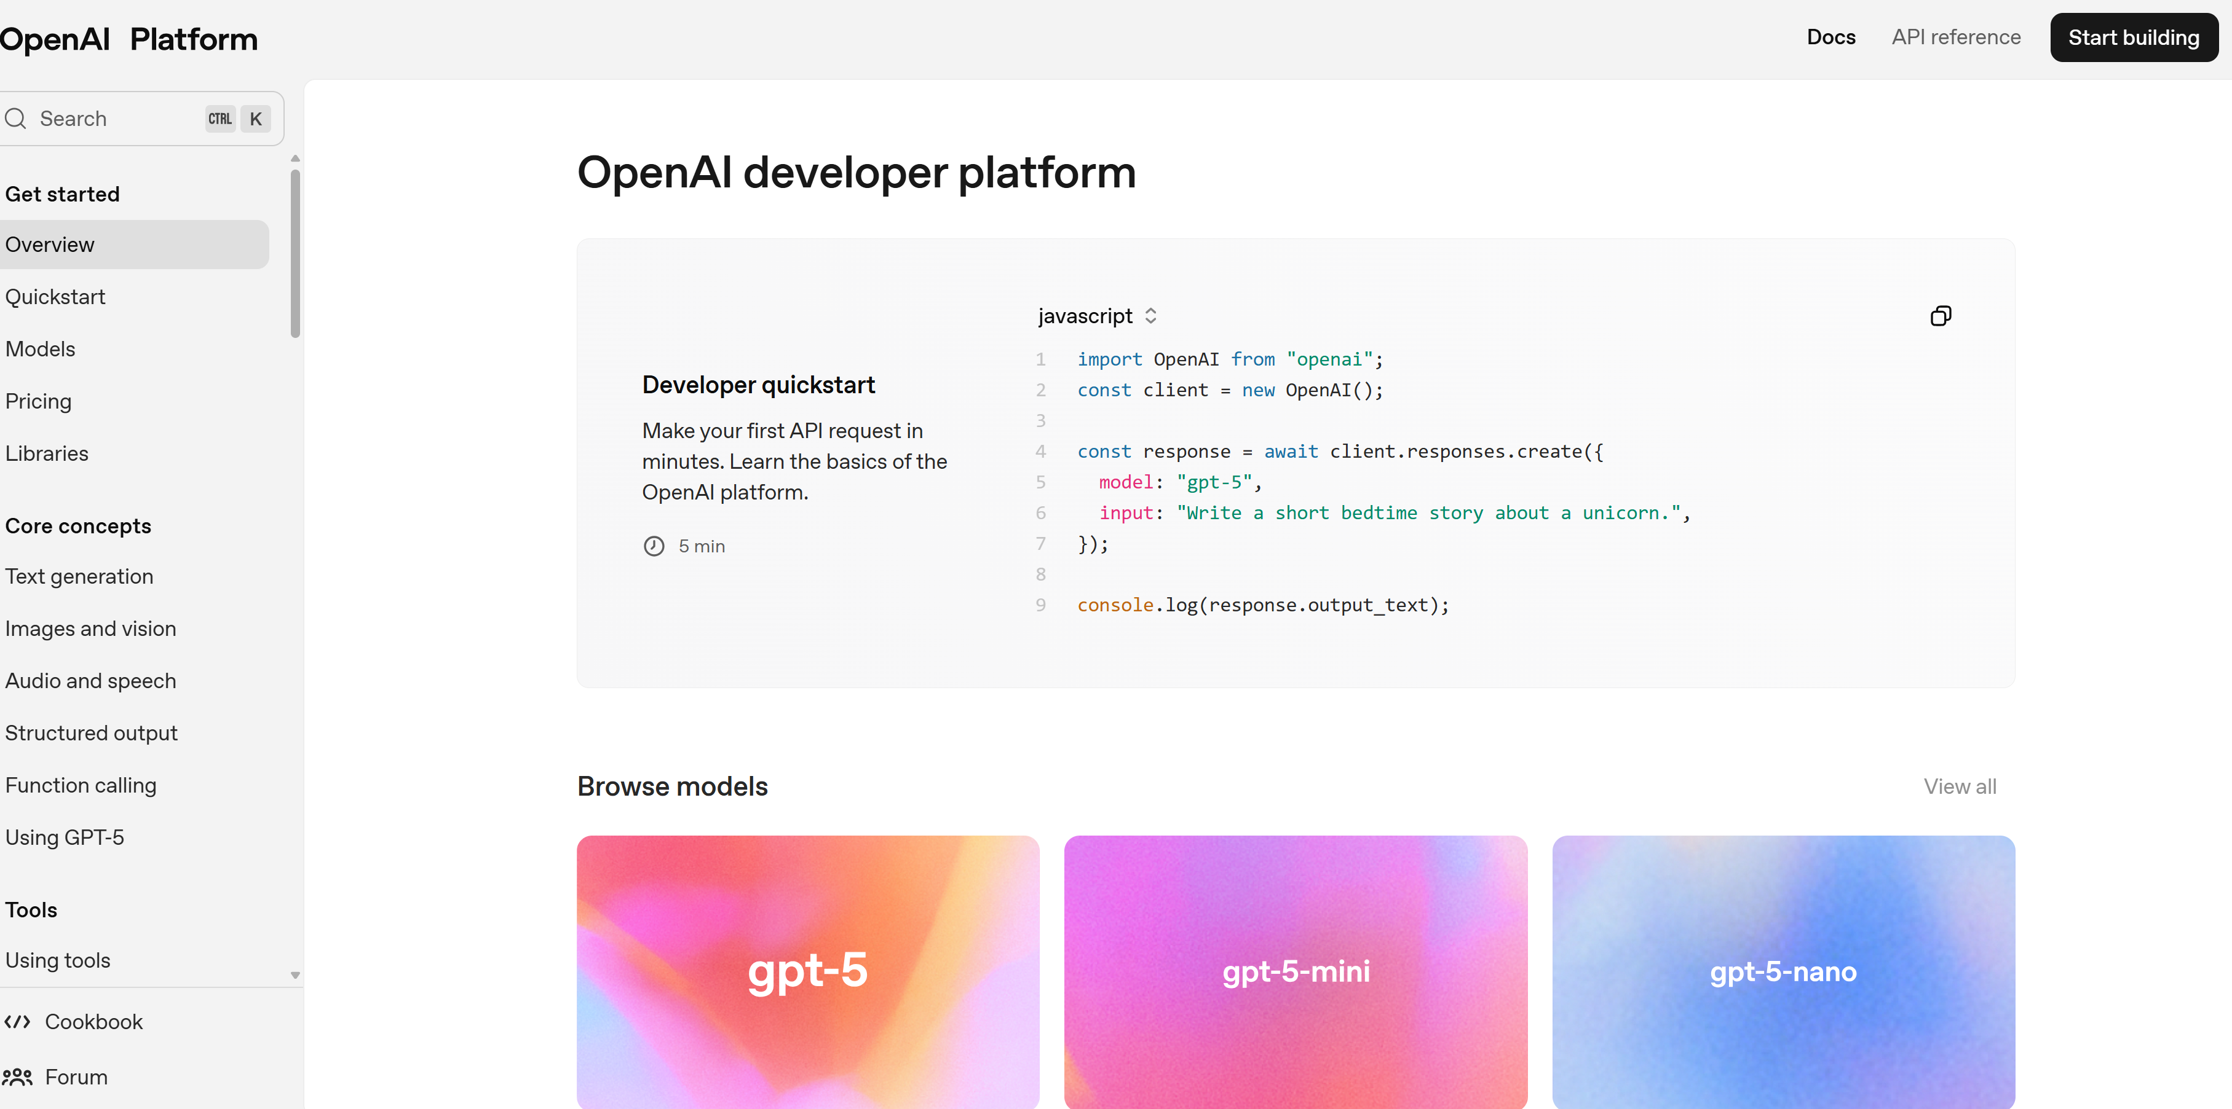The width and height of the screenshot is (2232, 1109).
Task: Click the K key hint in search
Action: click(256, 119)
